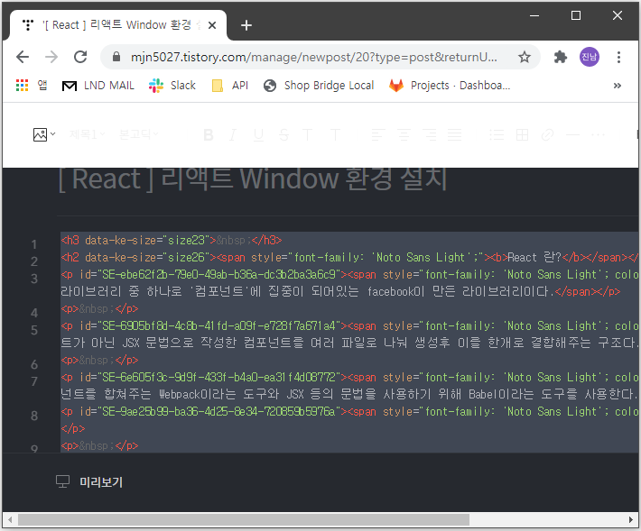641x531 pixels.
Task: Open the more options ellipsis in editor toolbar
Action: [598, 134]
